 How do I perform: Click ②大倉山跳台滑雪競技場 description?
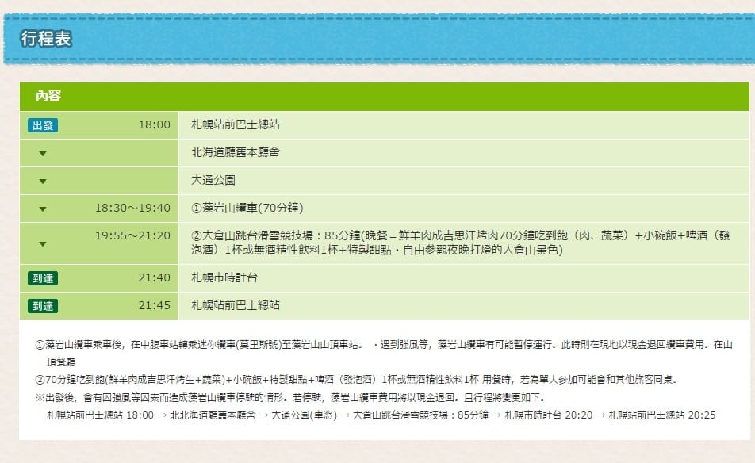pyautogui.click(x=461, y=243)
